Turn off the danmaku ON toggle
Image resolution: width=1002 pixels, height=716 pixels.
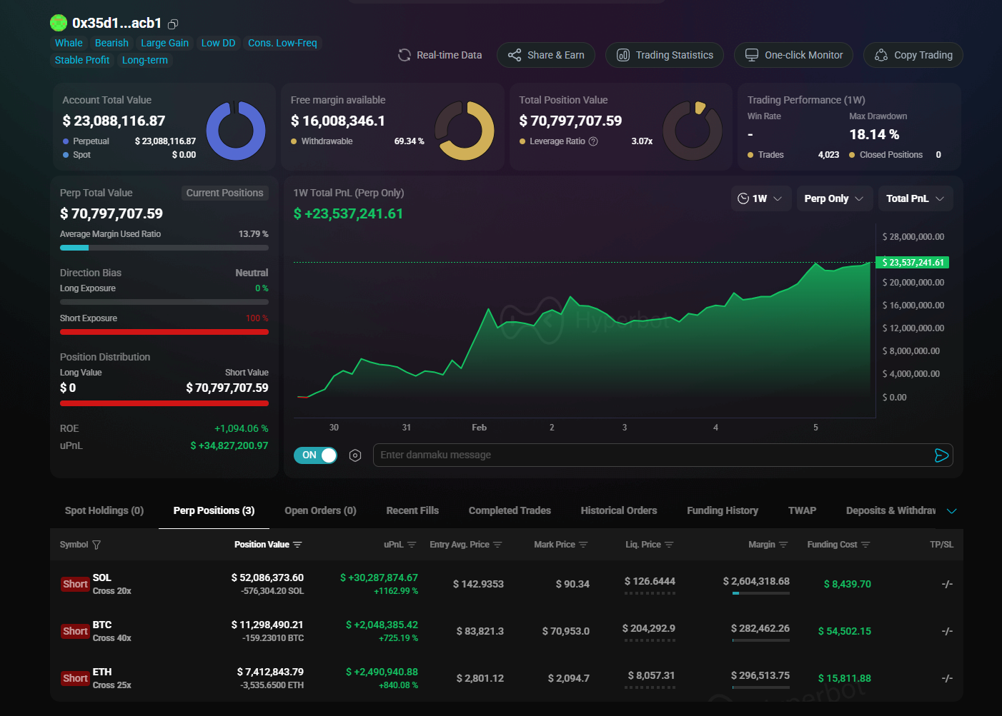315,455
